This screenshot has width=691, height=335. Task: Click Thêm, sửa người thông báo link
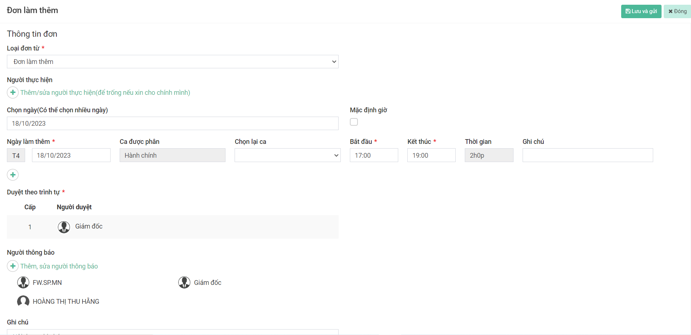click(x=59, y=266)
